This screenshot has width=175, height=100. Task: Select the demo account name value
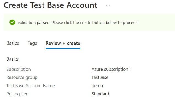pos(97,86)
